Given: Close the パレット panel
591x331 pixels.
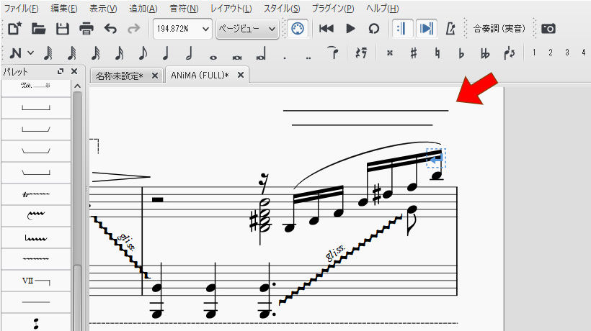Looking at the screenshot, I should (x=74, y=71).
